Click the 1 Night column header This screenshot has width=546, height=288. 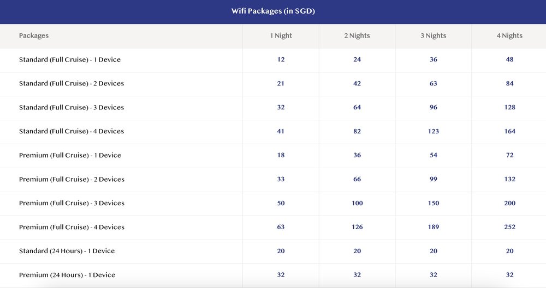281,36
